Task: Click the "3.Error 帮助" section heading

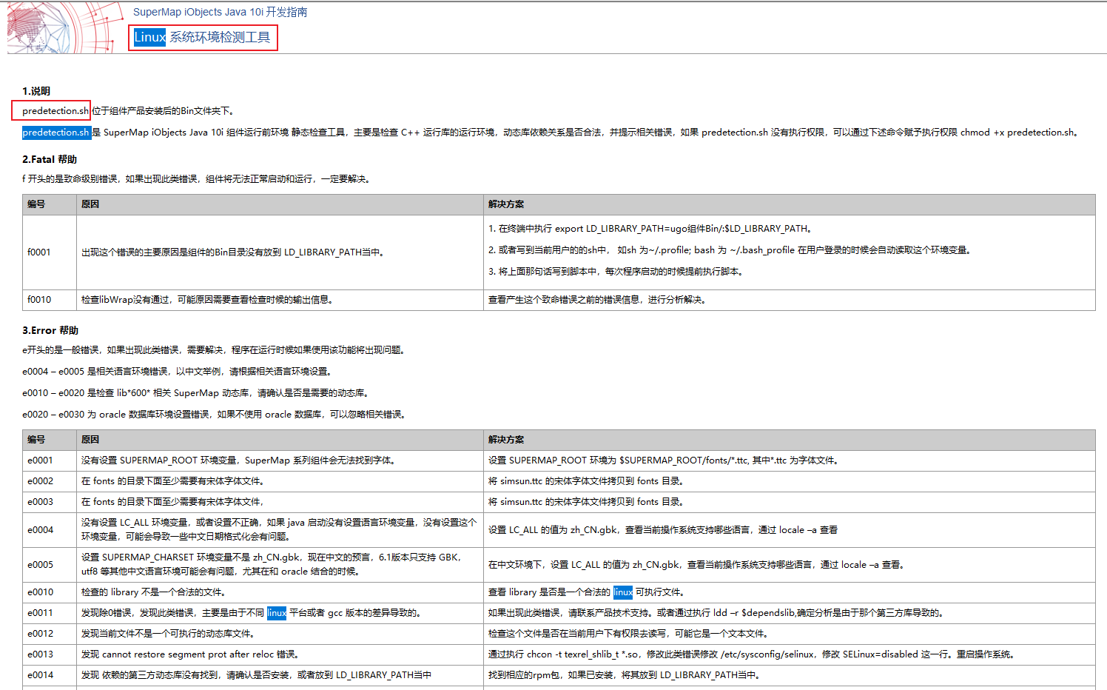Action: 50,330
